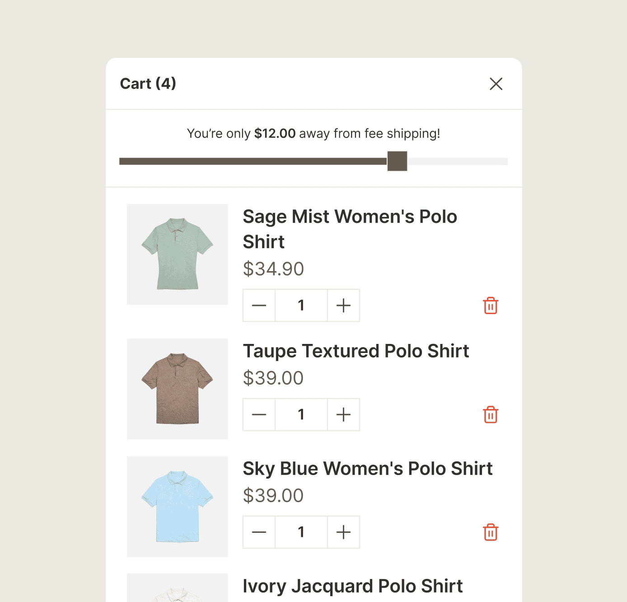Decrease Sage Mist Polo quantity with minus
Viewport: 627px width, 602px height.
(259, 306)
